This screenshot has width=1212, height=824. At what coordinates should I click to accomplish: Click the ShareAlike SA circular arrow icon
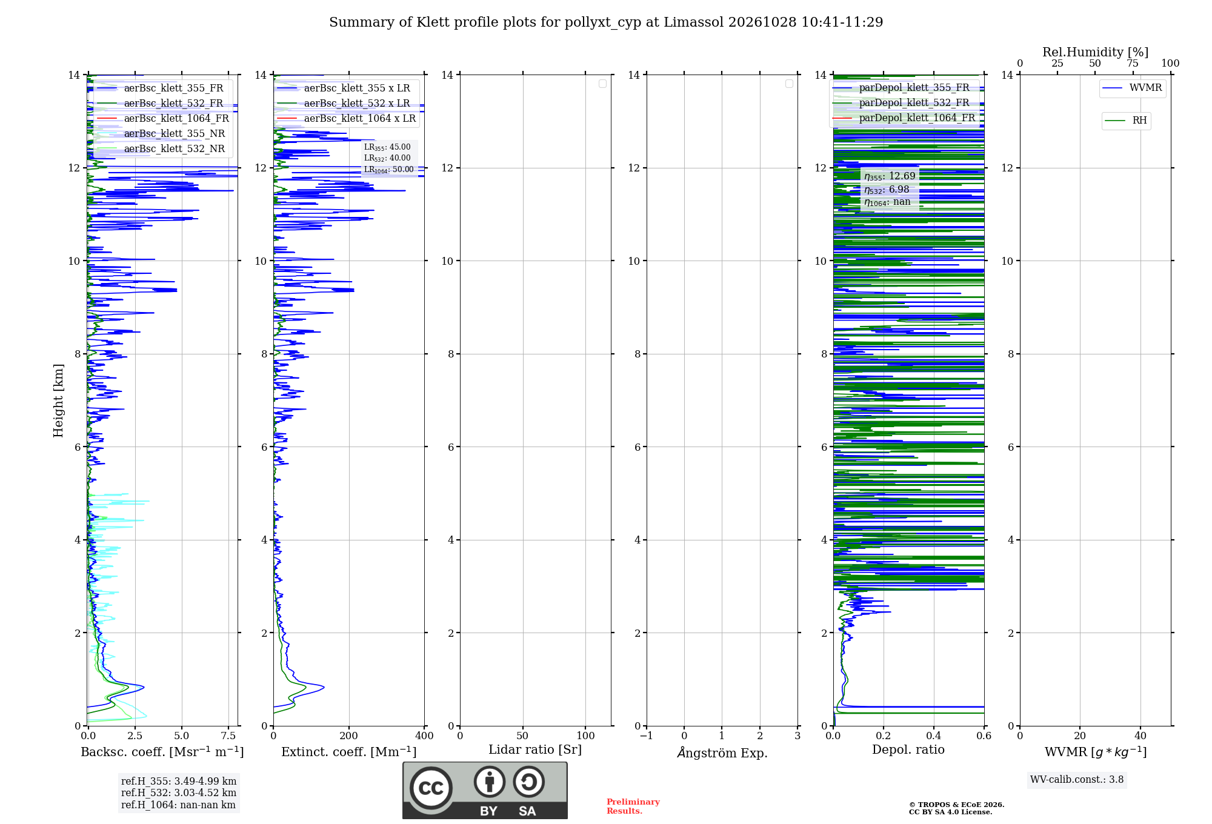pyautogui.click(x=528, y=782)
